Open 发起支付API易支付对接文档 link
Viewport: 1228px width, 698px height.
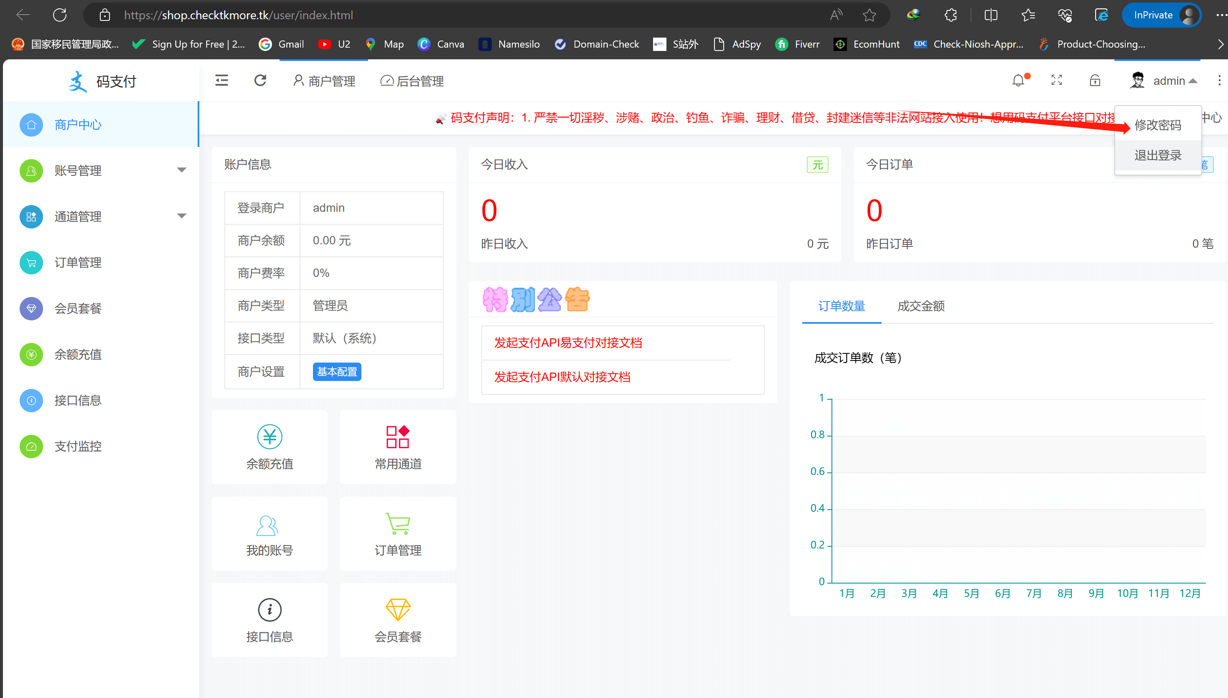568,343
